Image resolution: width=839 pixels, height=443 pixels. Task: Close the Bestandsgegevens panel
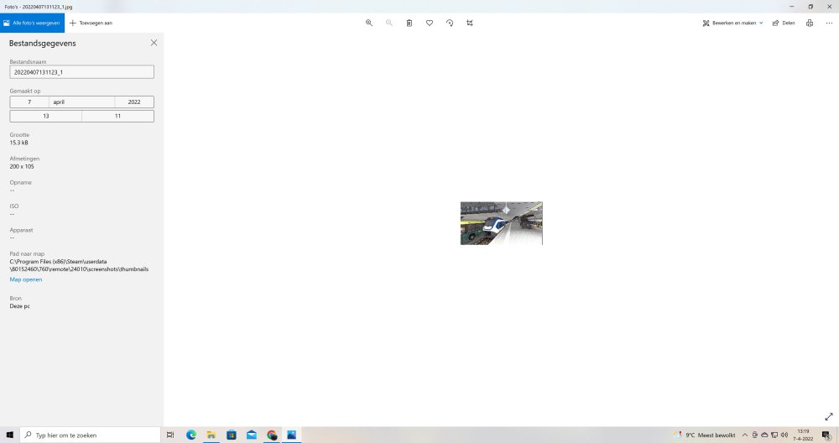coord(154,43)
